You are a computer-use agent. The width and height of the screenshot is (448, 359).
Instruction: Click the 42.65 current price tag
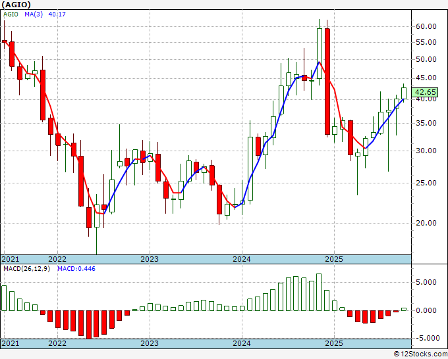click(425, 93)
